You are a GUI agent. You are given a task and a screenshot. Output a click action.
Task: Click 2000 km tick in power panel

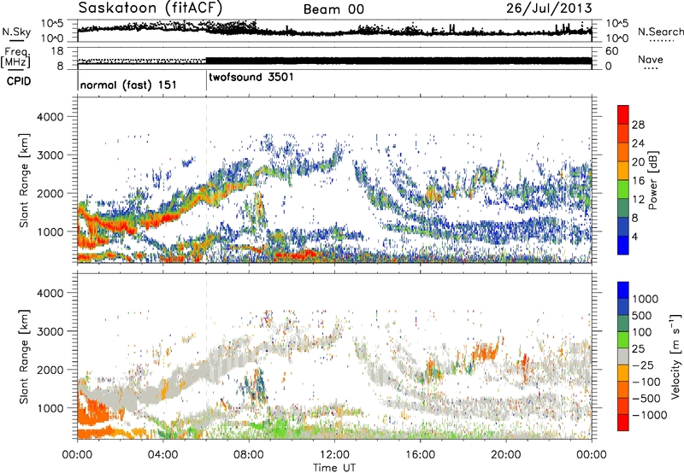pos(50,193)
